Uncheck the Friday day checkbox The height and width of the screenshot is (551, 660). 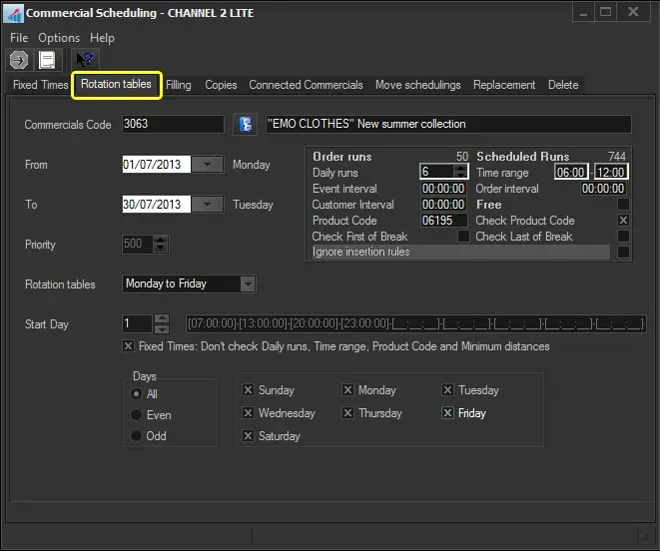point(447,413)
